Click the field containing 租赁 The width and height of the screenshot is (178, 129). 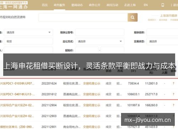coord(28,41)
